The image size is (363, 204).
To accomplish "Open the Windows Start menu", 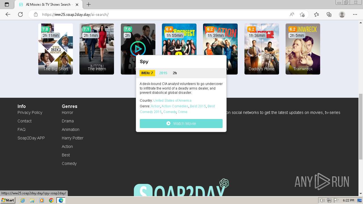I will [8, 200].
